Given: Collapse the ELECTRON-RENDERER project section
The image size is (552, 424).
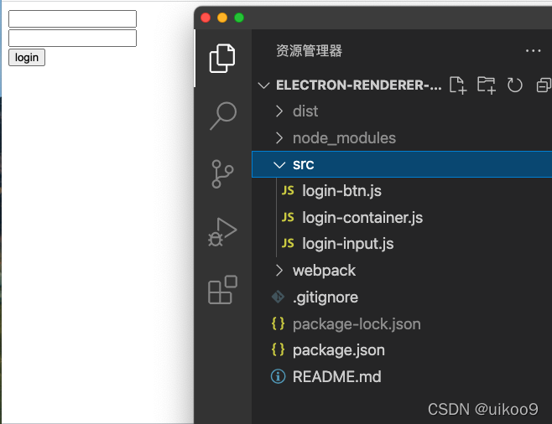Looking at the screenshot, I should [x=263, y=85].
